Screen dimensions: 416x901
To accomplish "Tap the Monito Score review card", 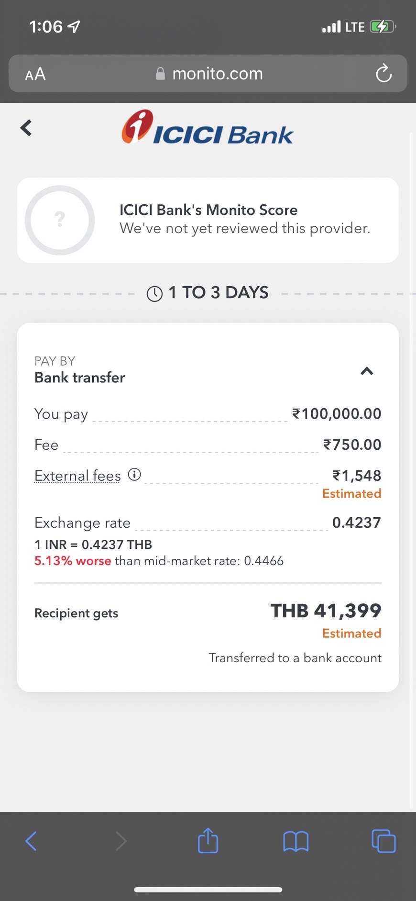I will tap(244, 220).
